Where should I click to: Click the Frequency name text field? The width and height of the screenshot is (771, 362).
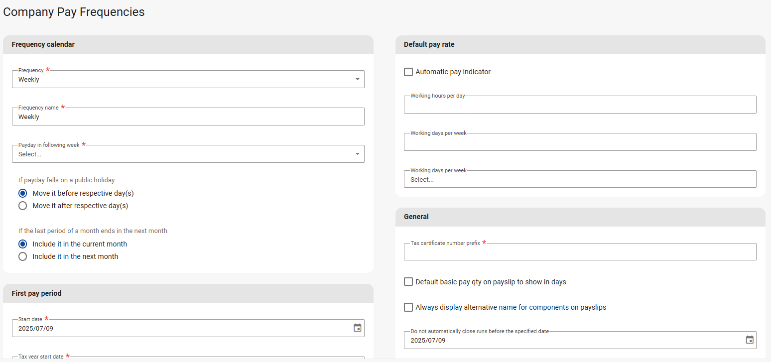[188, 117]
